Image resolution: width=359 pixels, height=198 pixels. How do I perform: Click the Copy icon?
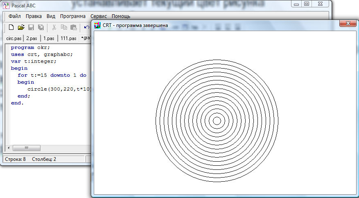64,27
